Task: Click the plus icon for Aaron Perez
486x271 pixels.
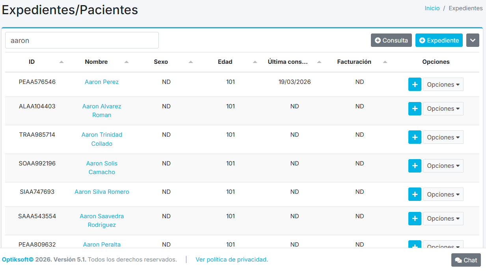Action: tap(415, 84)
